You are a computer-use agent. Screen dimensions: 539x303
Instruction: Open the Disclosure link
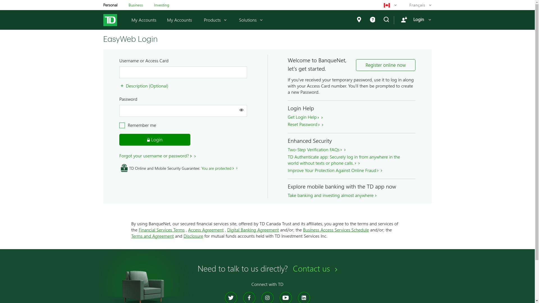coord(193,236)
